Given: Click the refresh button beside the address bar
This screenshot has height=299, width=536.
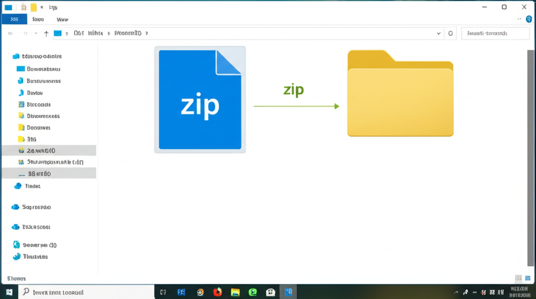Looking at the screenshot, I should [x=450, y=33].
